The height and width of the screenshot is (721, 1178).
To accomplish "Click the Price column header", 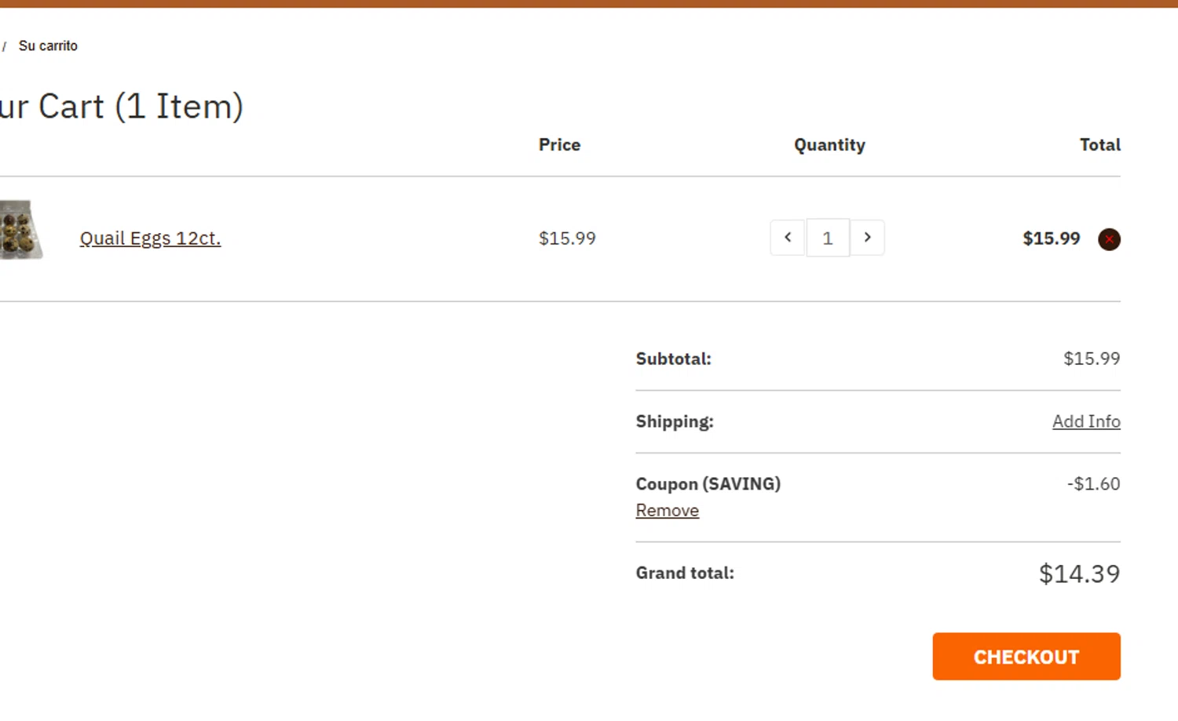I will (x=559, y=145).
